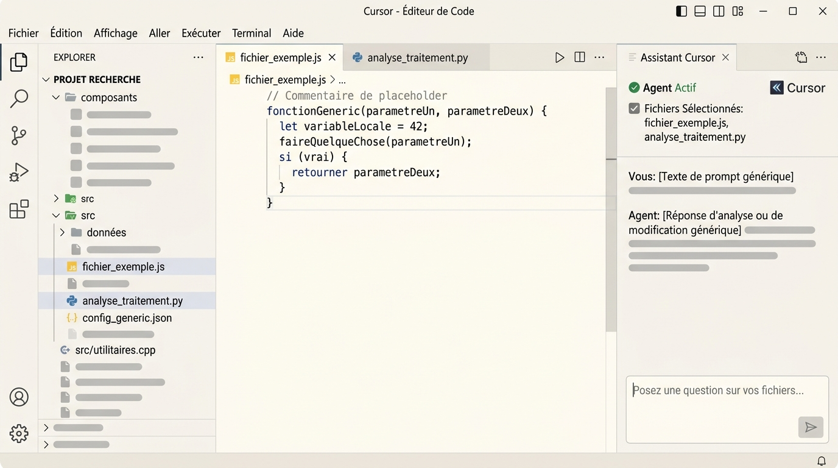Click the send message arrow button
Viewport: 838px width, 468px height.
pos(811,427)
